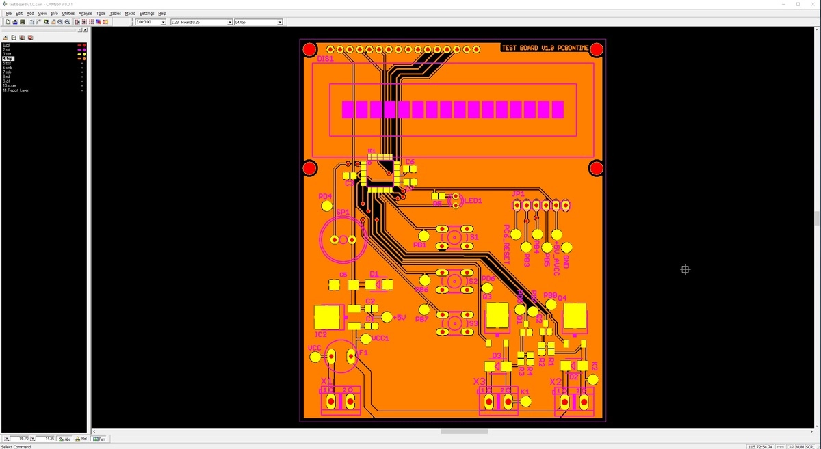This screenshot has height=449, width=821.
Task: Toggle visibility marker for 10:score layer
Action: 82,85
